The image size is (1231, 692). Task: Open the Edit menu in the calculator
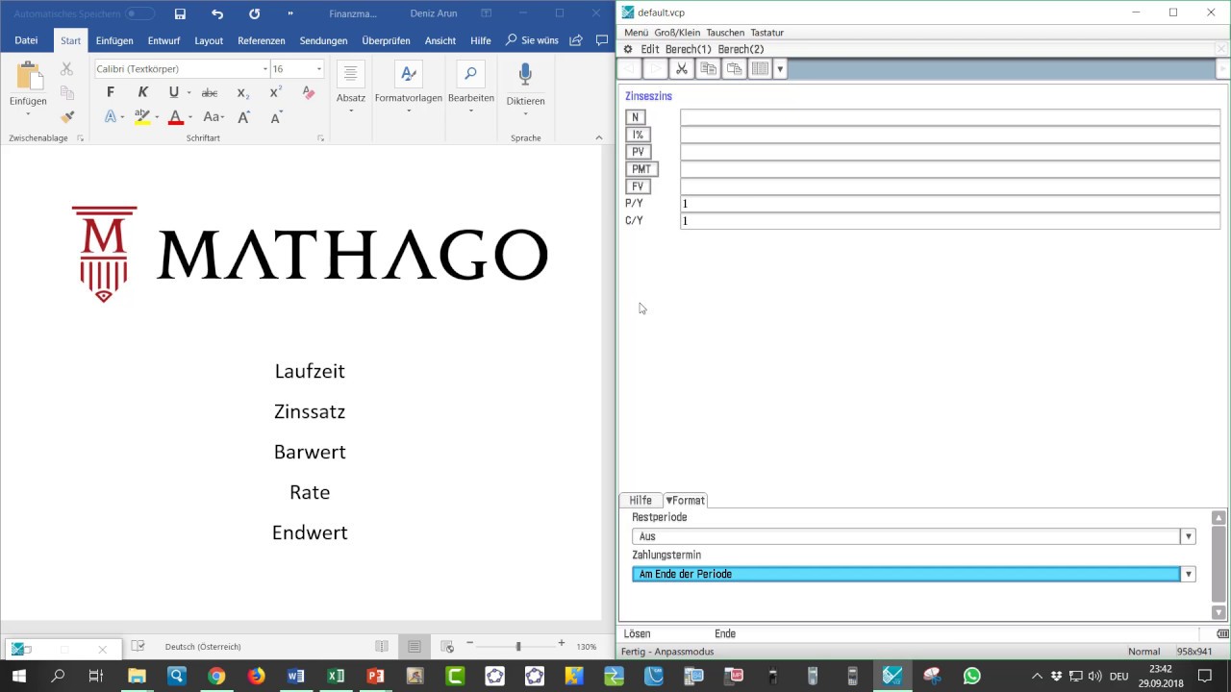pos(650,49)
